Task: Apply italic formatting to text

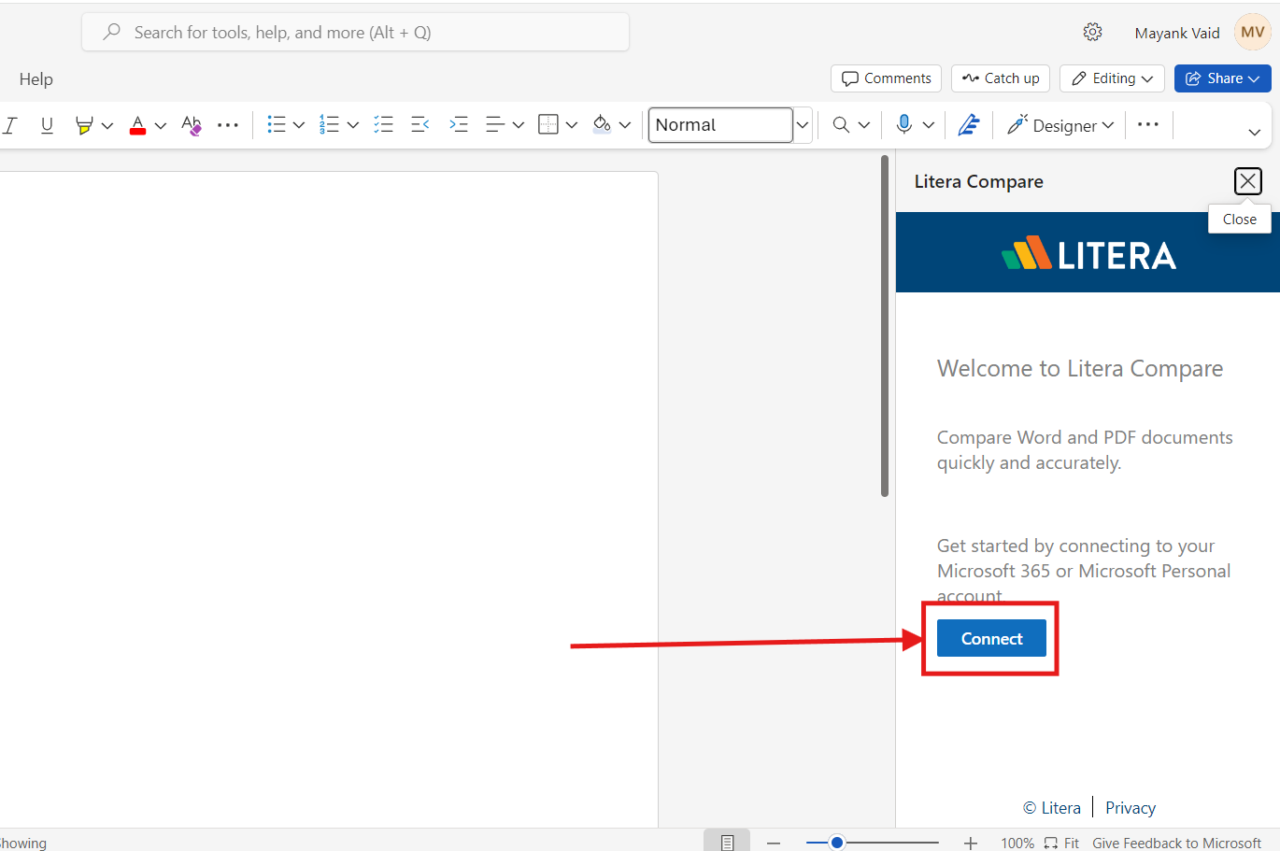Action: pos(9,124)
